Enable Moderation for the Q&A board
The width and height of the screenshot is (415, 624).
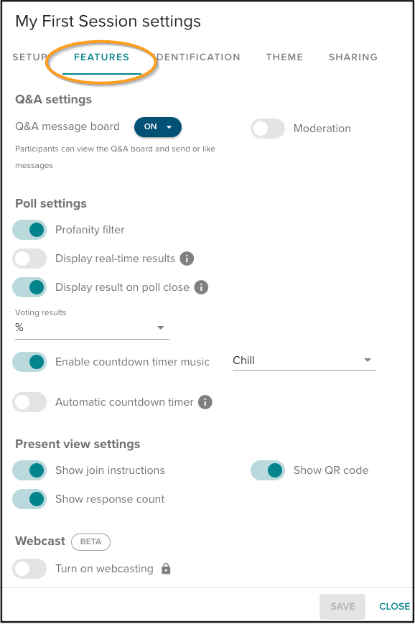point(267,129)
